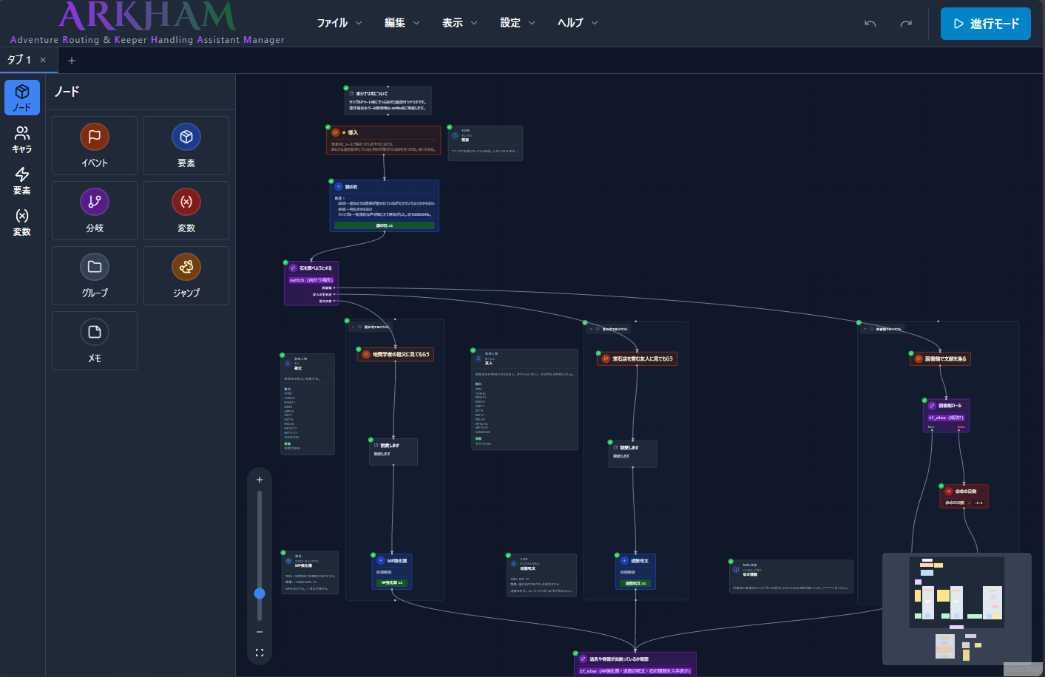Open the 要素 sidebar panel with lightning icon

22,180
